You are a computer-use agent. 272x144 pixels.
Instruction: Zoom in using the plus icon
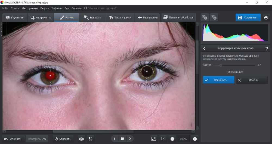click(x=195, y=139)
